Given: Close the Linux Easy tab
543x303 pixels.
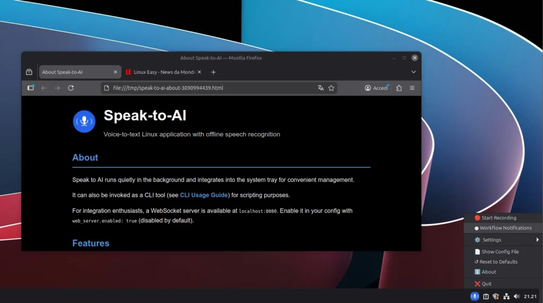Looking at the screenshot, I should pos(199,72).
